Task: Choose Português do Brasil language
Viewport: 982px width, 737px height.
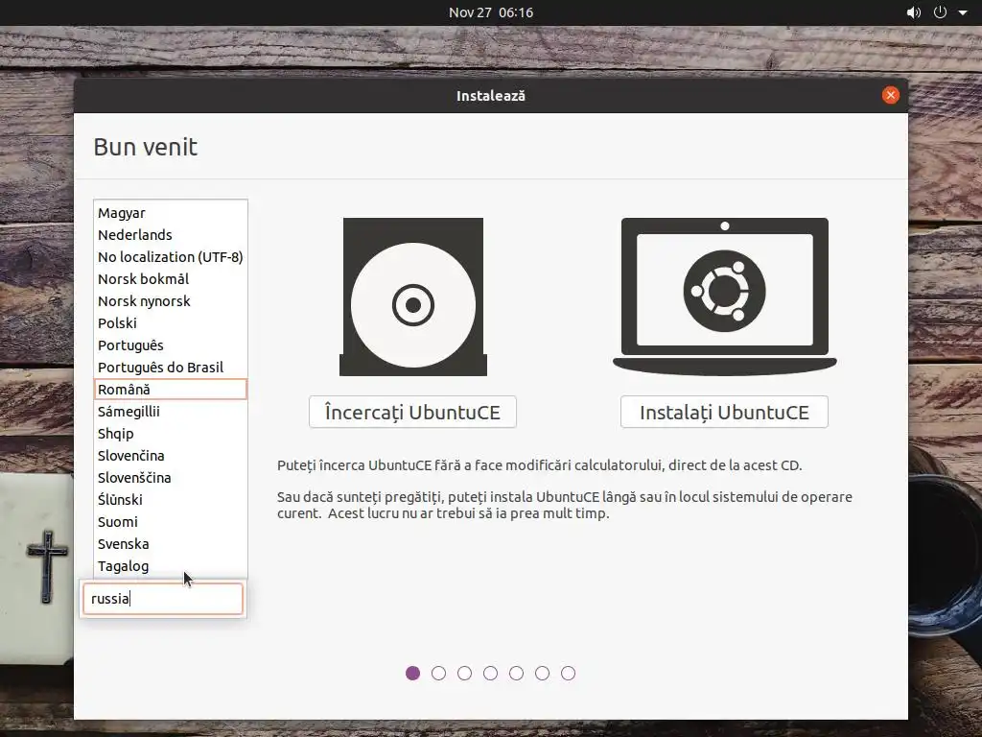Action: point(171,368)
